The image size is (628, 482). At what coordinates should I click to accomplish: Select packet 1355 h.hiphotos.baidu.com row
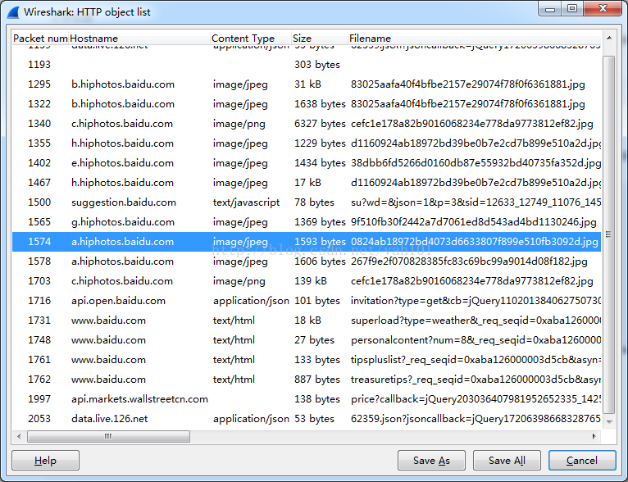pyautogui.click(x=307, y=143)
